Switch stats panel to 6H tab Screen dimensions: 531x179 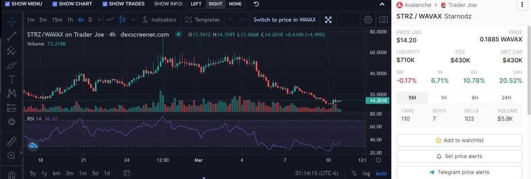(x=475, y=98)
